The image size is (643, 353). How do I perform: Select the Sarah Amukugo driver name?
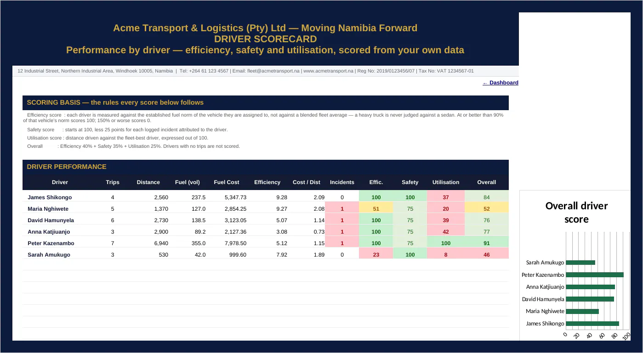[x=49, y=255]
